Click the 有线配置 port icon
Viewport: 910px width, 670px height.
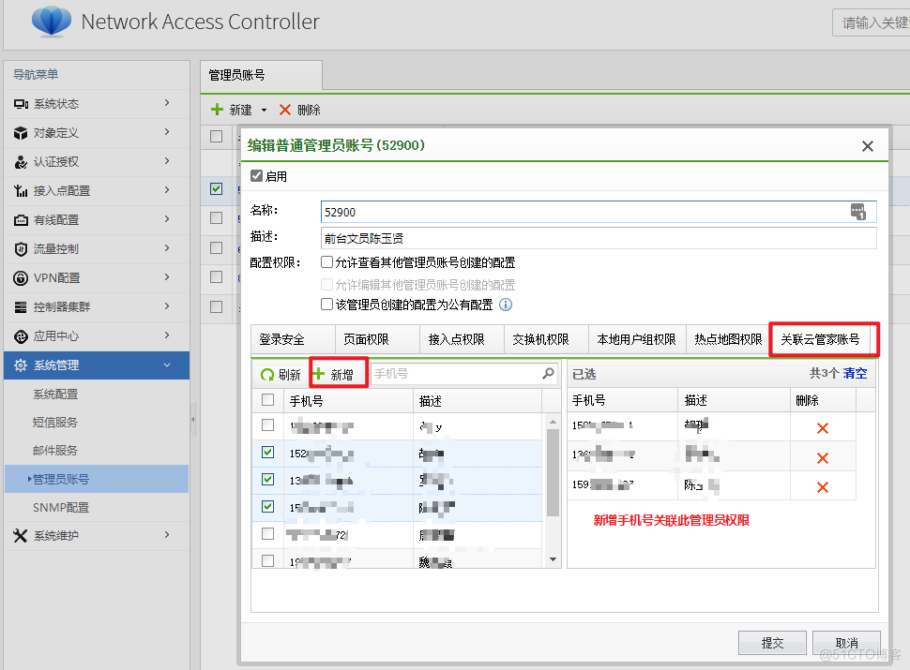point(21,220)
